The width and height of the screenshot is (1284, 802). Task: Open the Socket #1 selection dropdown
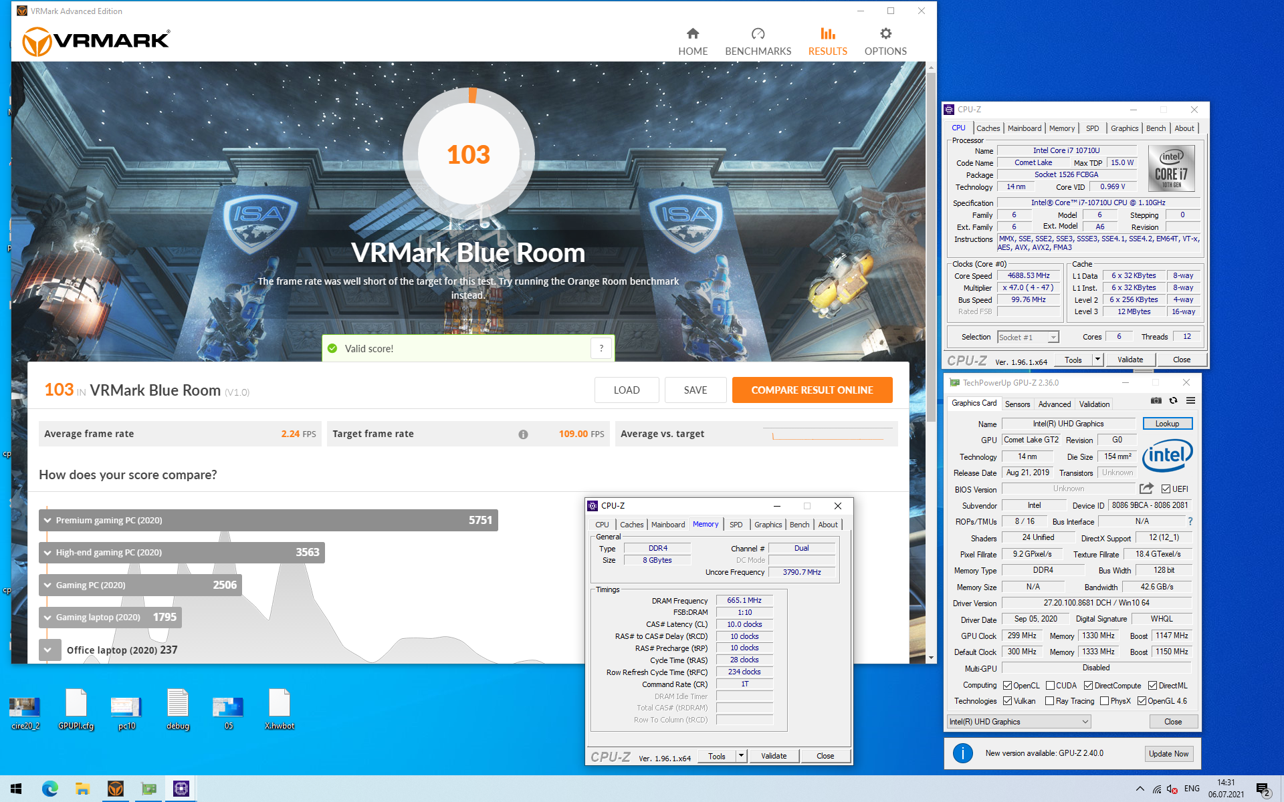pyautogui.click(x=1028, y=337)
